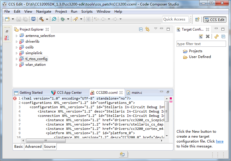
Task: Switch to the Advanced editor tab
Action: pyautogui.click(x=33, y=147)
